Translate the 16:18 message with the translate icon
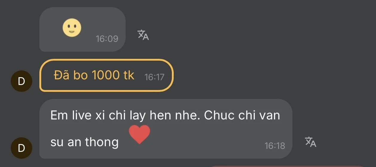The image size is (376, 167). [310, 142]
